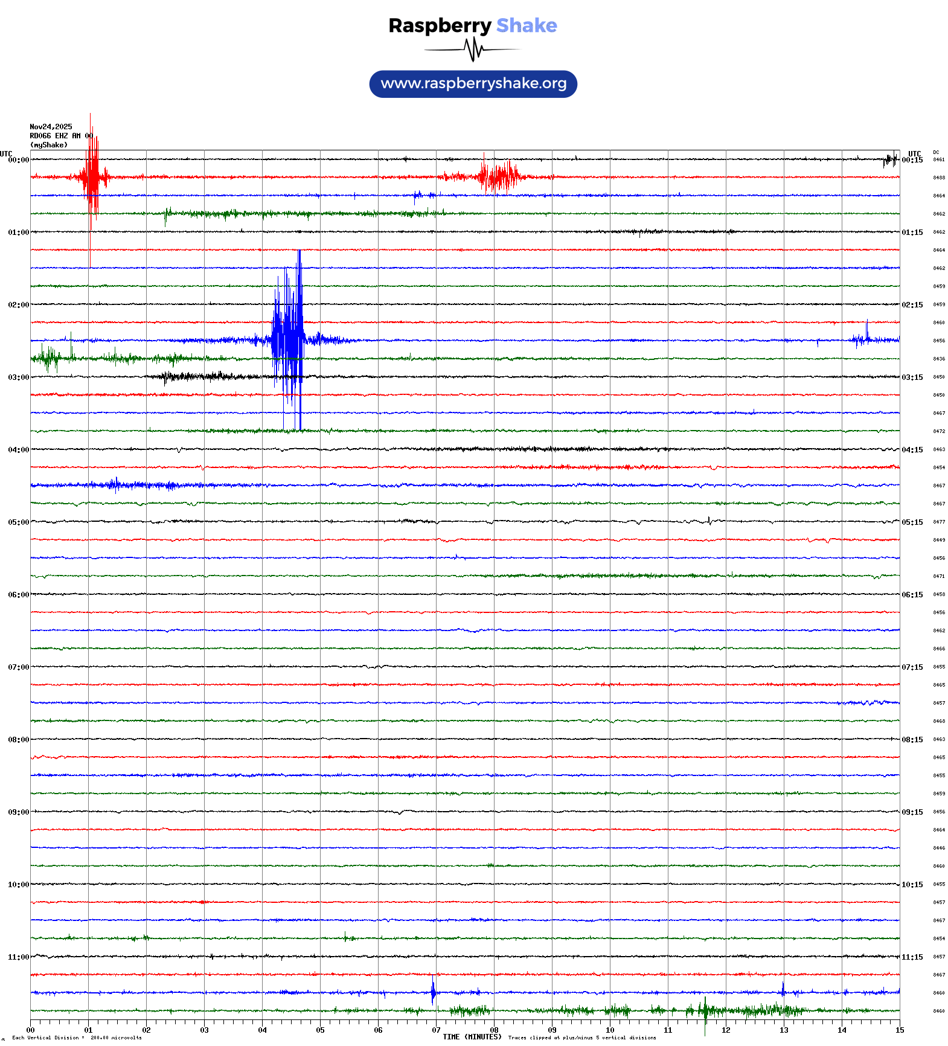Click the DC column header at top right
This screenshot has width=948, height=1046.
click(936, 153)
